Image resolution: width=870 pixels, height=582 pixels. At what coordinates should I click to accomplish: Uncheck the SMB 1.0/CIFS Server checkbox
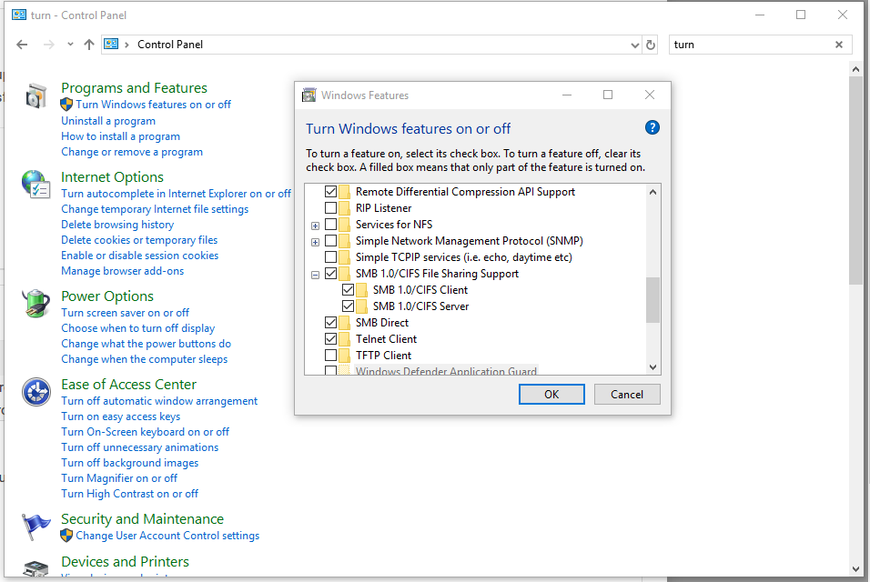click(348, 306)
